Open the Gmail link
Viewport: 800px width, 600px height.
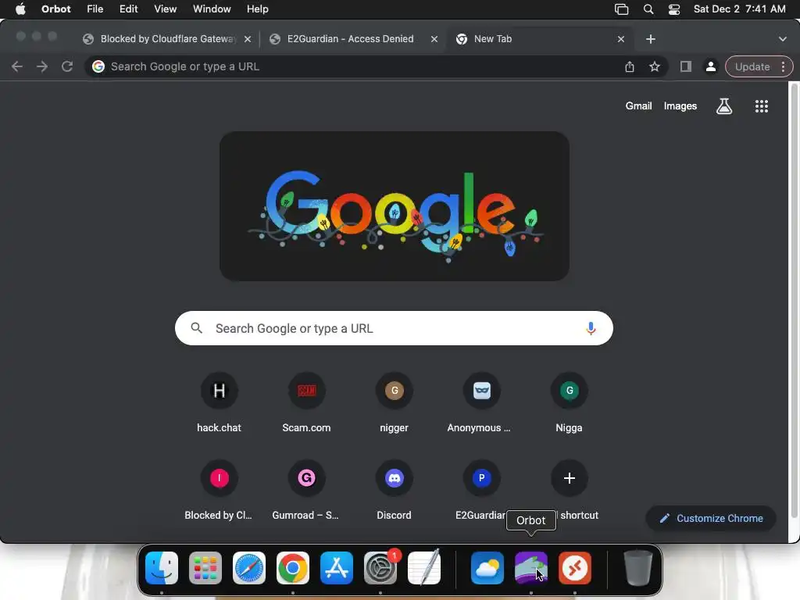[x=639, y=106]
